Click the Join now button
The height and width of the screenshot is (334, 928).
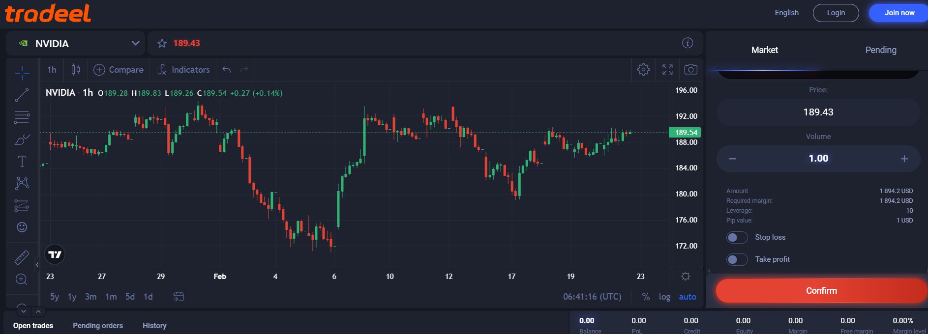(899, 13)
